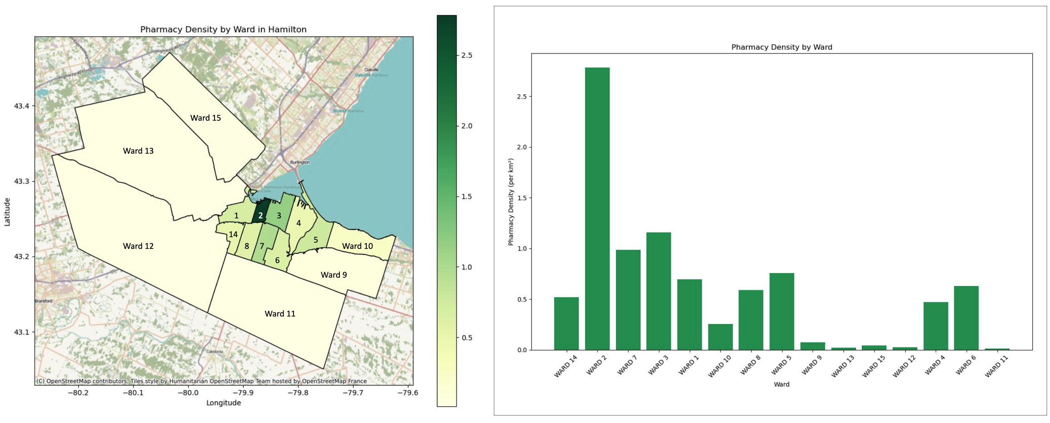
Task: Click the OpenStreetMap contributors attribution text
Action: point(201,381)
